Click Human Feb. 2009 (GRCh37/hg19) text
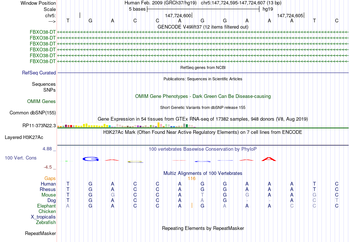The width and height of the screenshot is (349, 242). point(161,3)
